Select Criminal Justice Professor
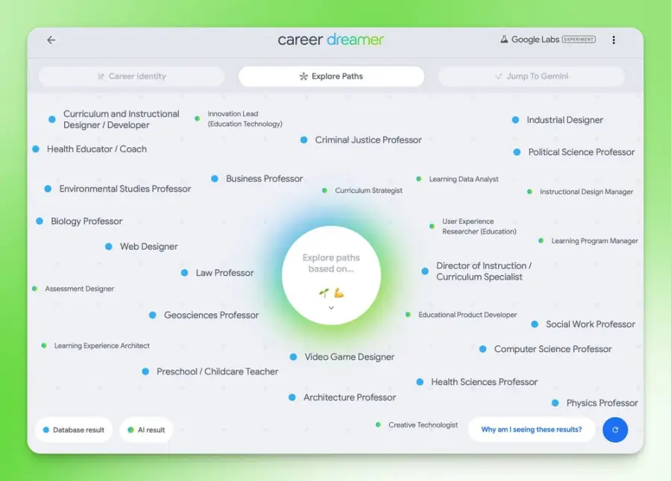 coord(361,140)
